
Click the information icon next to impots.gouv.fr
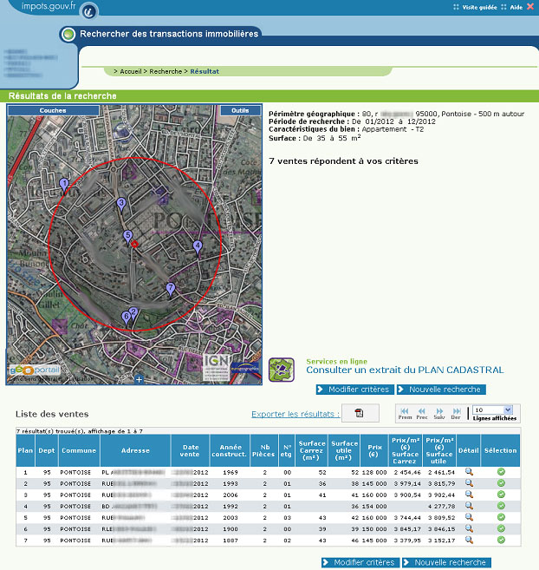click(88, 11)
